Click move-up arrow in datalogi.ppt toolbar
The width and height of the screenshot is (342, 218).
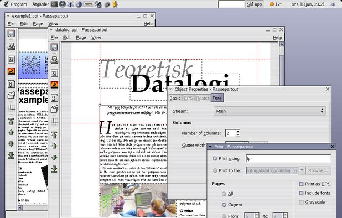(54, 146)
